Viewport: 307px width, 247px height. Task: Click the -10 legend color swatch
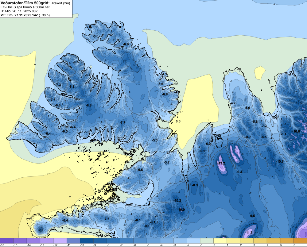pos(87,241)
